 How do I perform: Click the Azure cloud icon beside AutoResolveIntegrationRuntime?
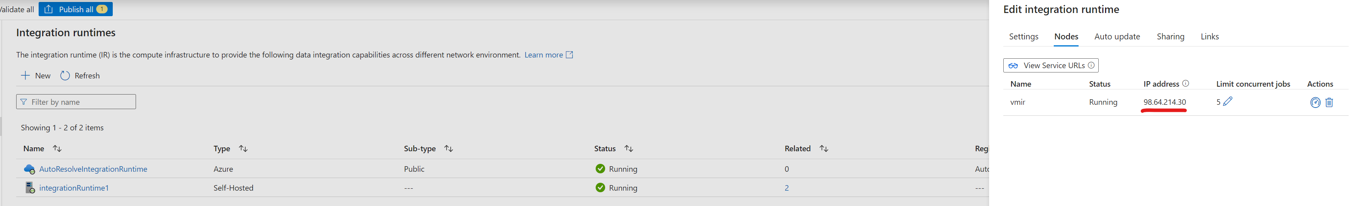(x=29, y=169)
